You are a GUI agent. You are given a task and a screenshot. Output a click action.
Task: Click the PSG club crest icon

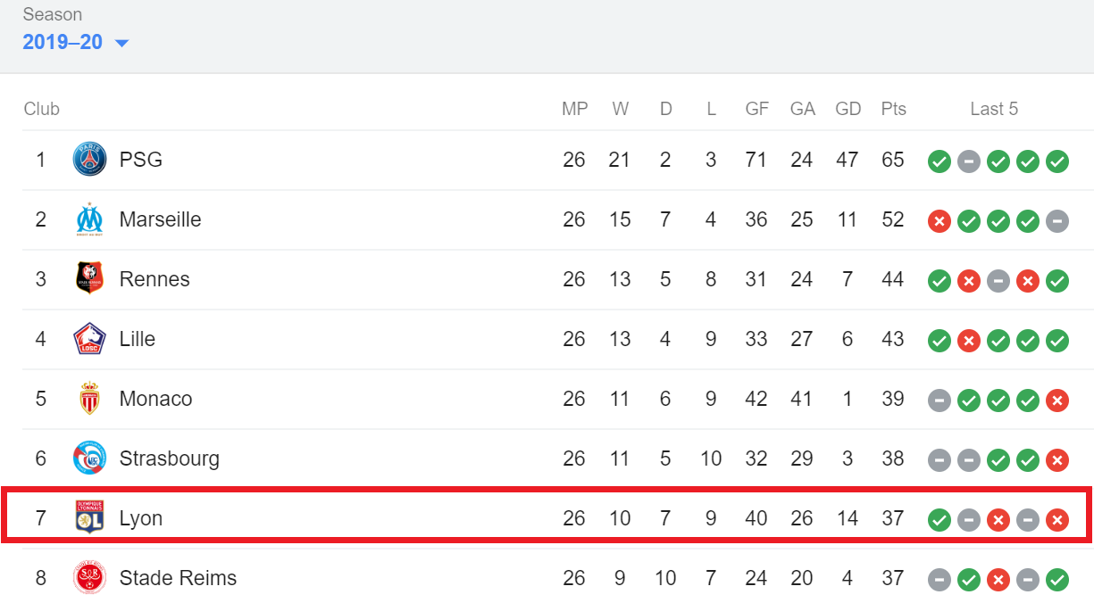pos(89,160)
